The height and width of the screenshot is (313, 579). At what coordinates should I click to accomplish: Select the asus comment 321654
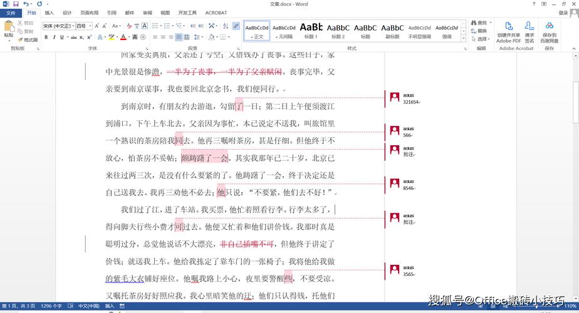[405, 98]
